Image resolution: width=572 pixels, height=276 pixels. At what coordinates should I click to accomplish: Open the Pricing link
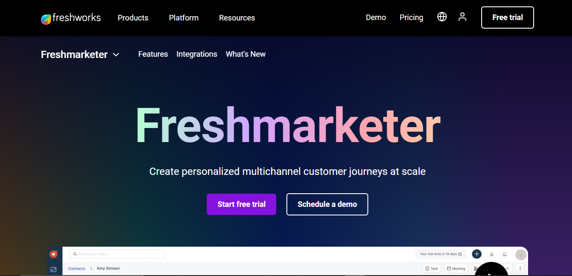click(411, 17)
